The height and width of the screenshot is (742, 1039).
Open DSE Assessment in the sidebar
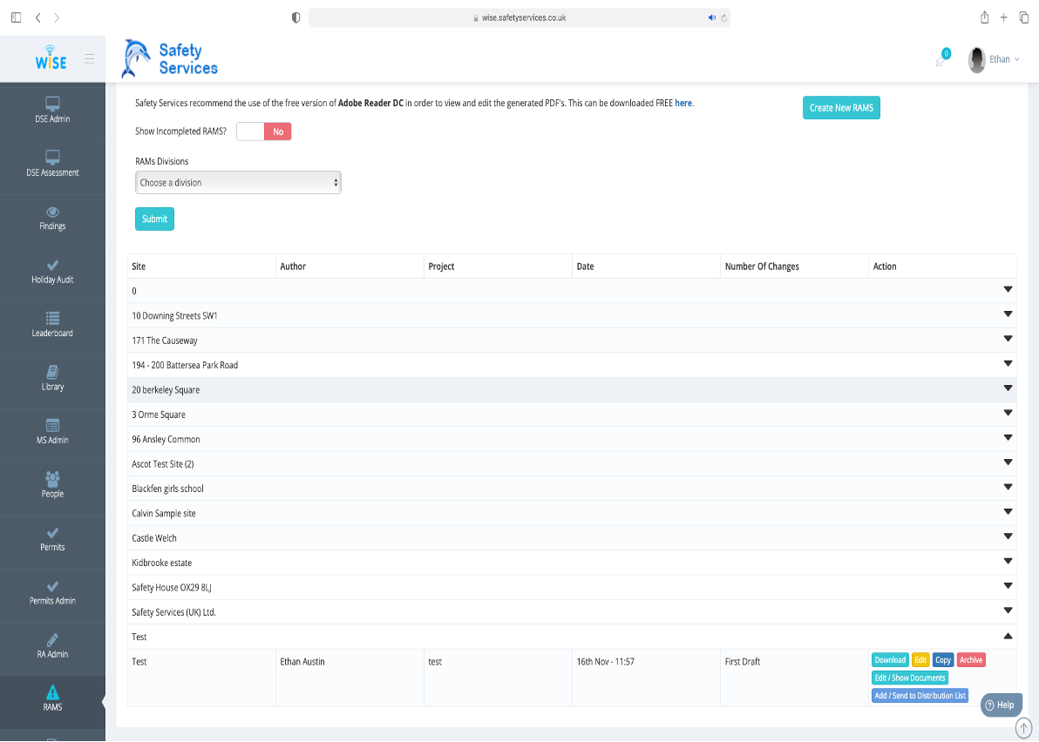52,164
